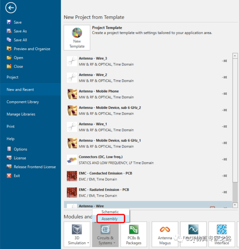Viewport: 239px width, 249px height.
Task: Click the Exit label
Action: 17,176
